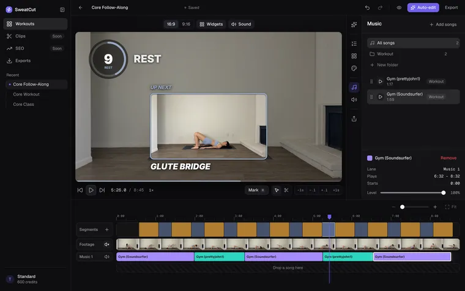
Task: Play preview of Gym (Soundsurfer)
Action: pos(380,97)
